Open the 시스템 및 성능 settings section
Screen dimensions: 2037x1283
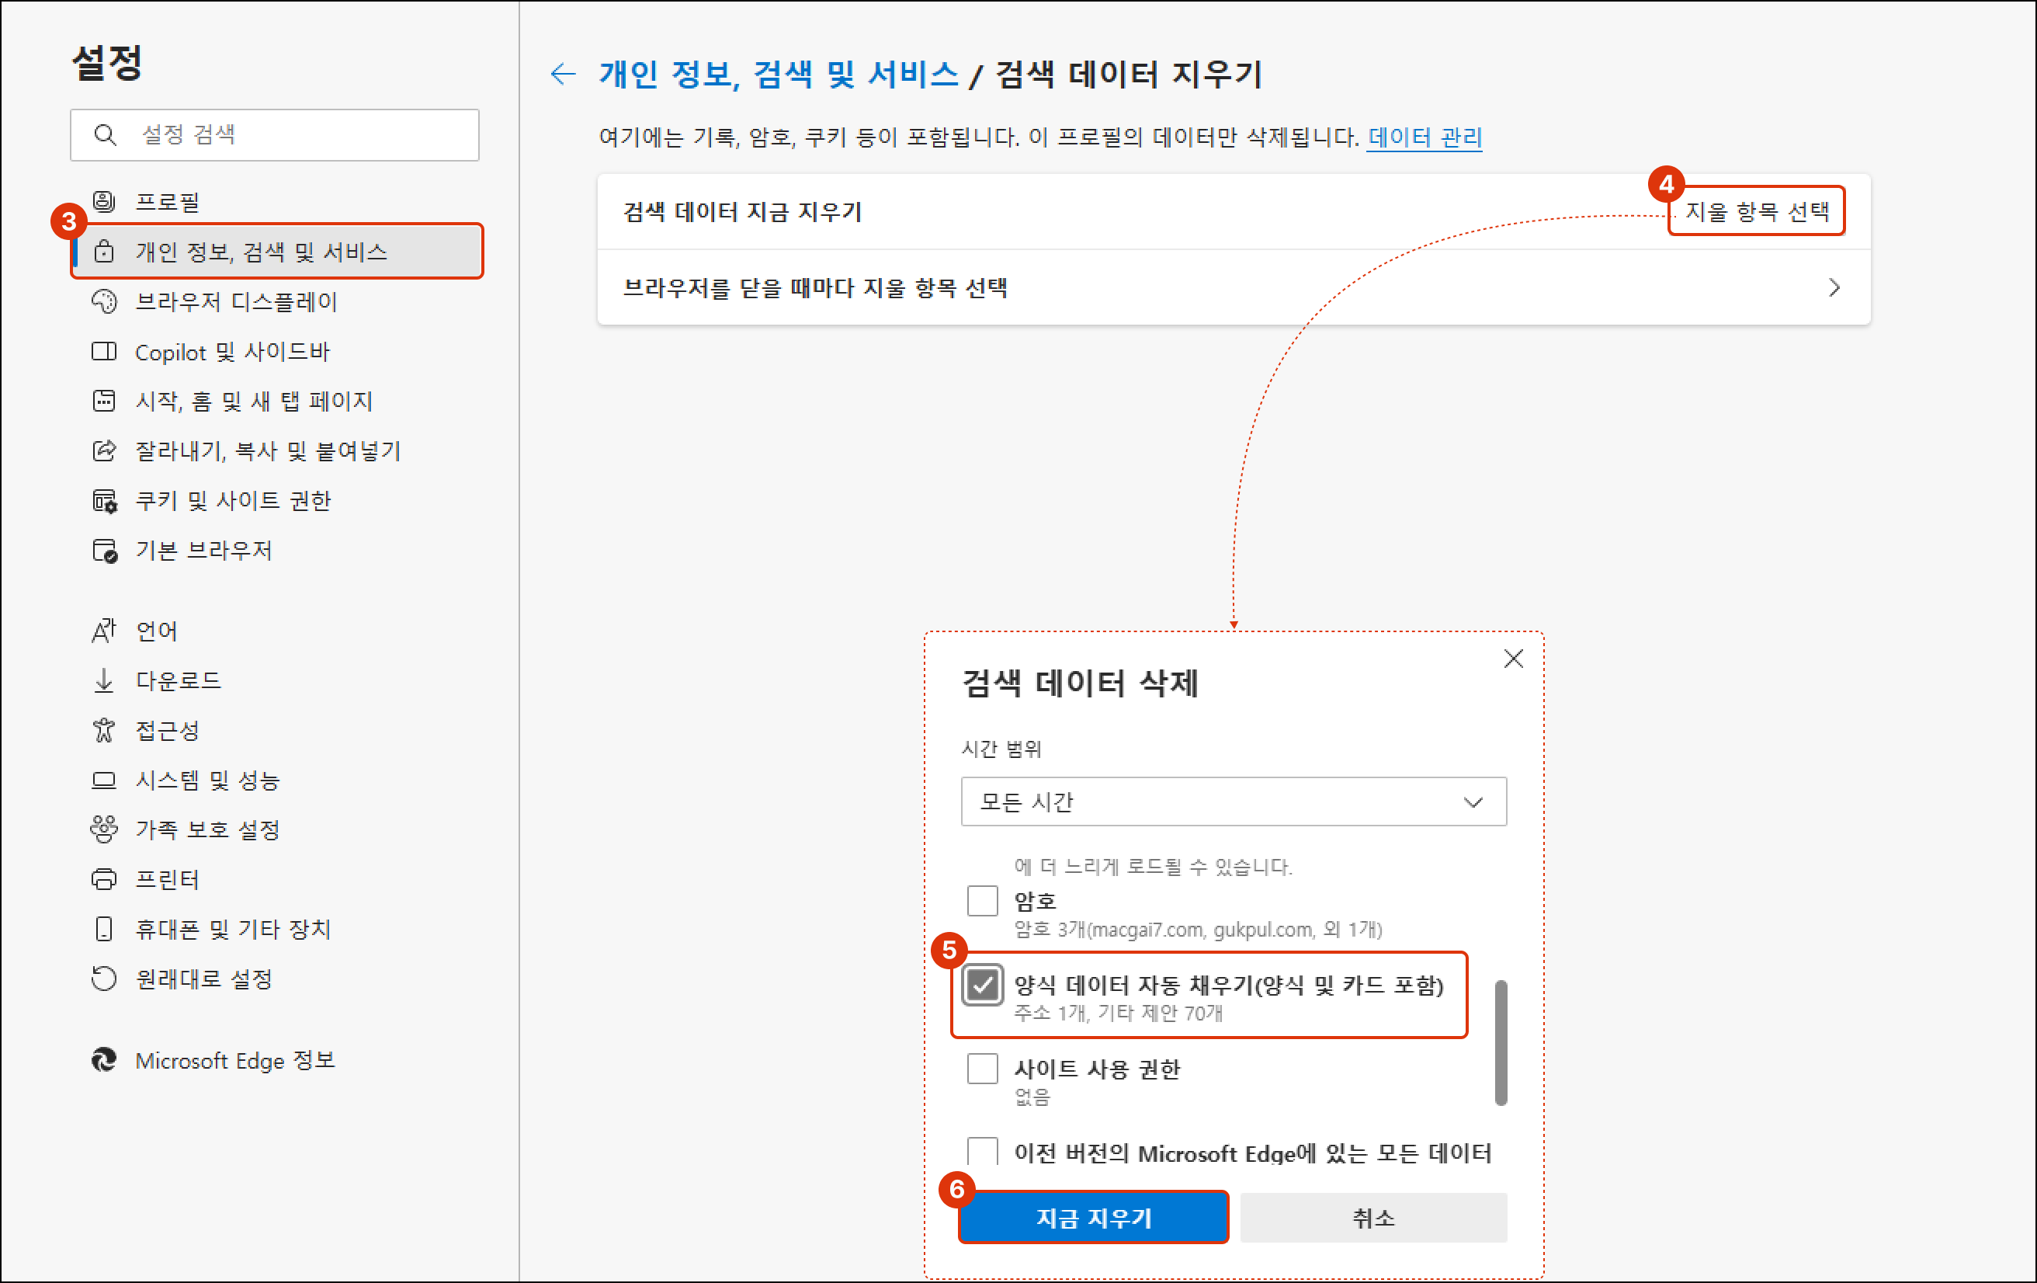tap(207, 781)
